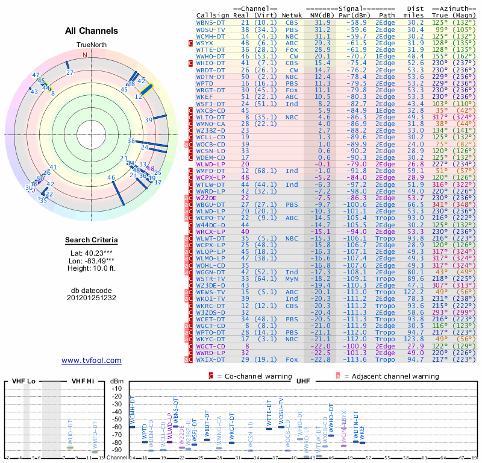Click warning icon beside WXIX-DT
This screenshot has height=463, width=482.
(x=189, y=360)
